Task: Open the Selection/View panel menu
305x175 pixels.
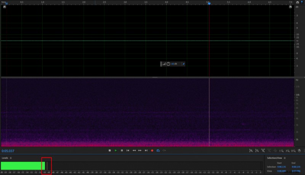Action: click(284, 158)
